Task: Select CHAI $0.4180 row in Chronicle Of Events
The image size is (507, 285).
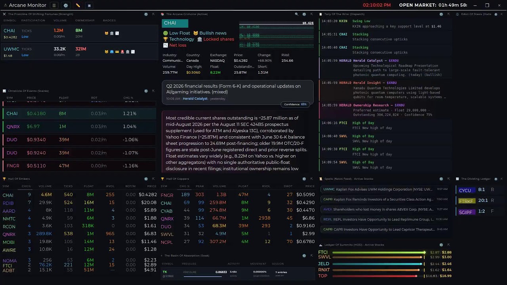Action: tap(79, 114)
